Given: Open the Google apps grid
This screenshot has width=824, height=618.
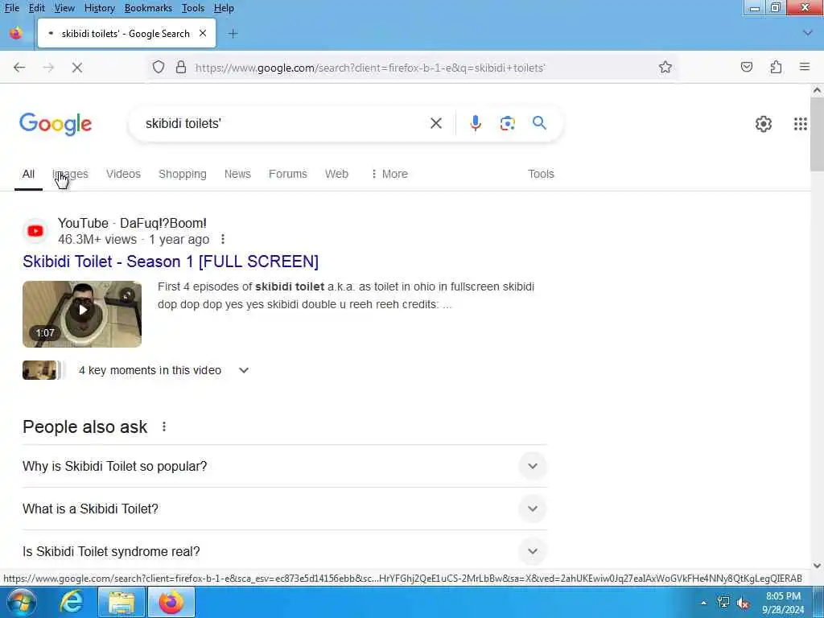Looking at the screenshot, I should (x=801, y=124).
